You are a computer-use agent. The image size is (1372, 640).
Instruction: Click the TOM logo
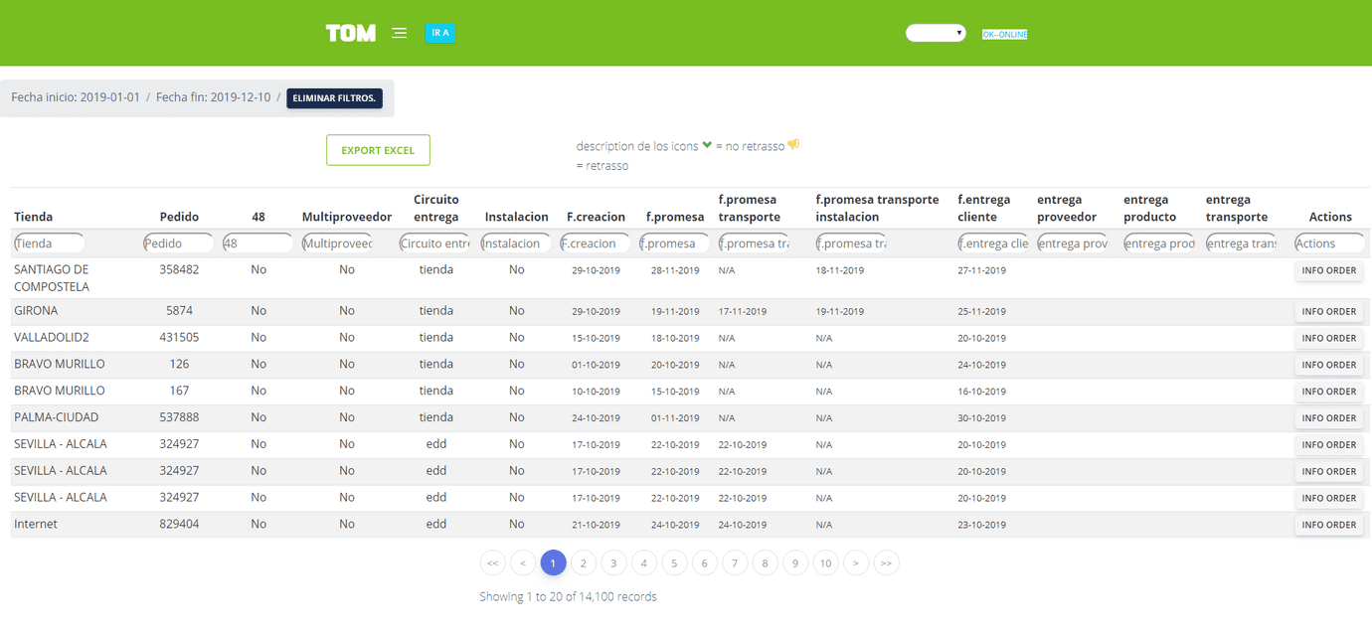coord(351,33)
